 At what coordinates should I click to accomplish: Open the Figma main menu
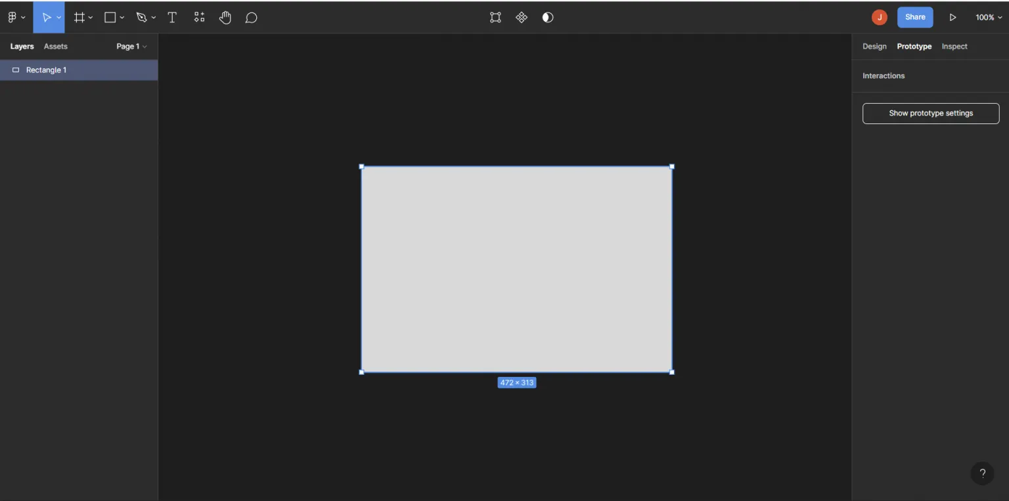click(x=12, y=17)
